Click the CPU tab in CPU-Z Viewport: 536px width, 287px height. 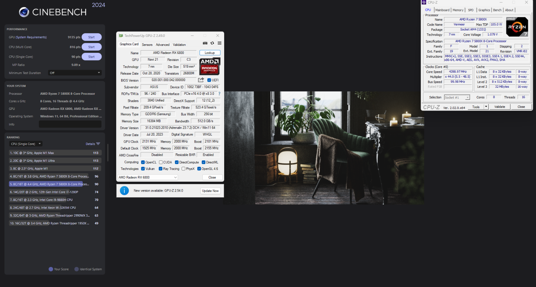click(428, 10)
